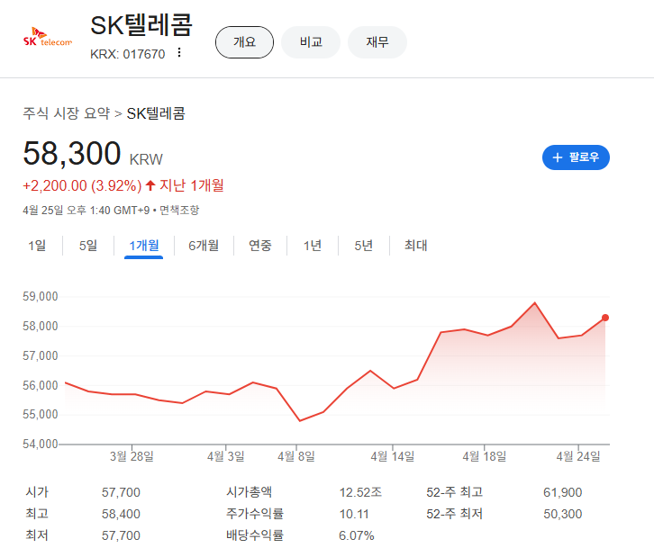Click the 59,000 y-axis label
Viewport: 654px width, 548px height.
pyautogui.click(x=40, y=296)
